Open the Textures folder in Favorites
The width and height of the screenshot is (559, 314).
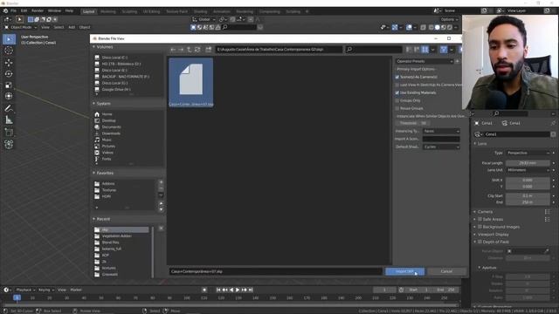click(109, 190)
